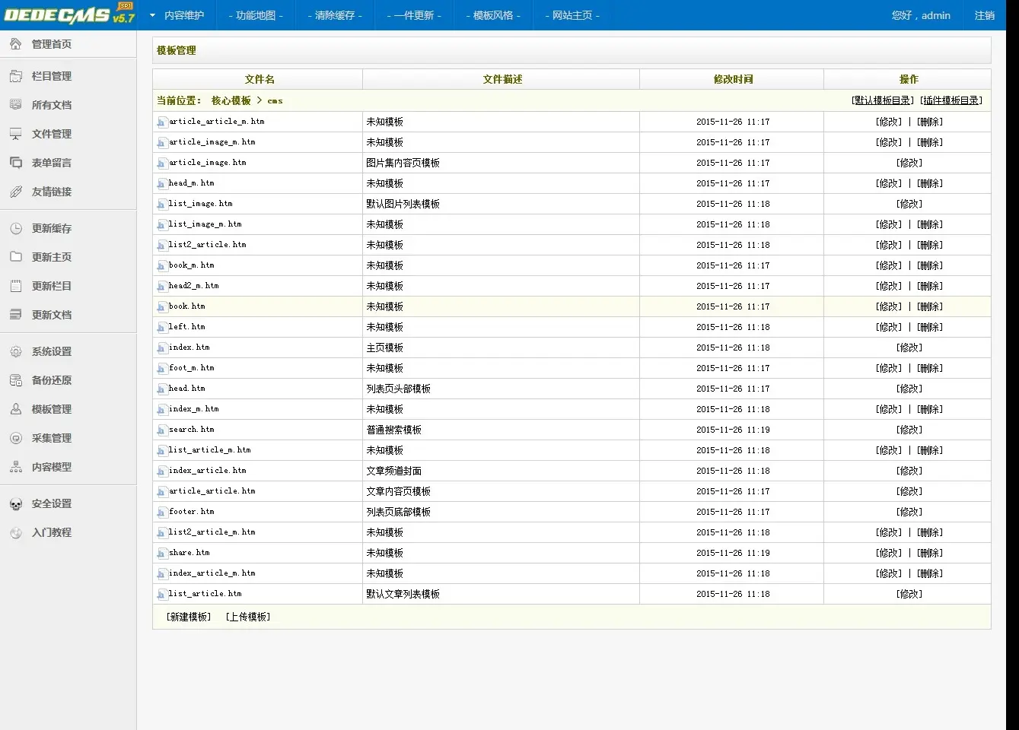Screen dimensions: 1019x730
Task: Click the 备份还原 database icon
Action: (16, 380)
